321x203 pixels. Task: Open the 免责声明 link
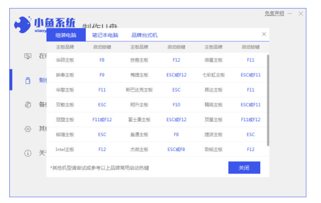pos(274,14)
